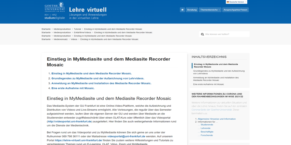The width and height of the screenshot is (291, 145).
Task: Click Videos breadcrumb in last row
Action: [74, 39]
